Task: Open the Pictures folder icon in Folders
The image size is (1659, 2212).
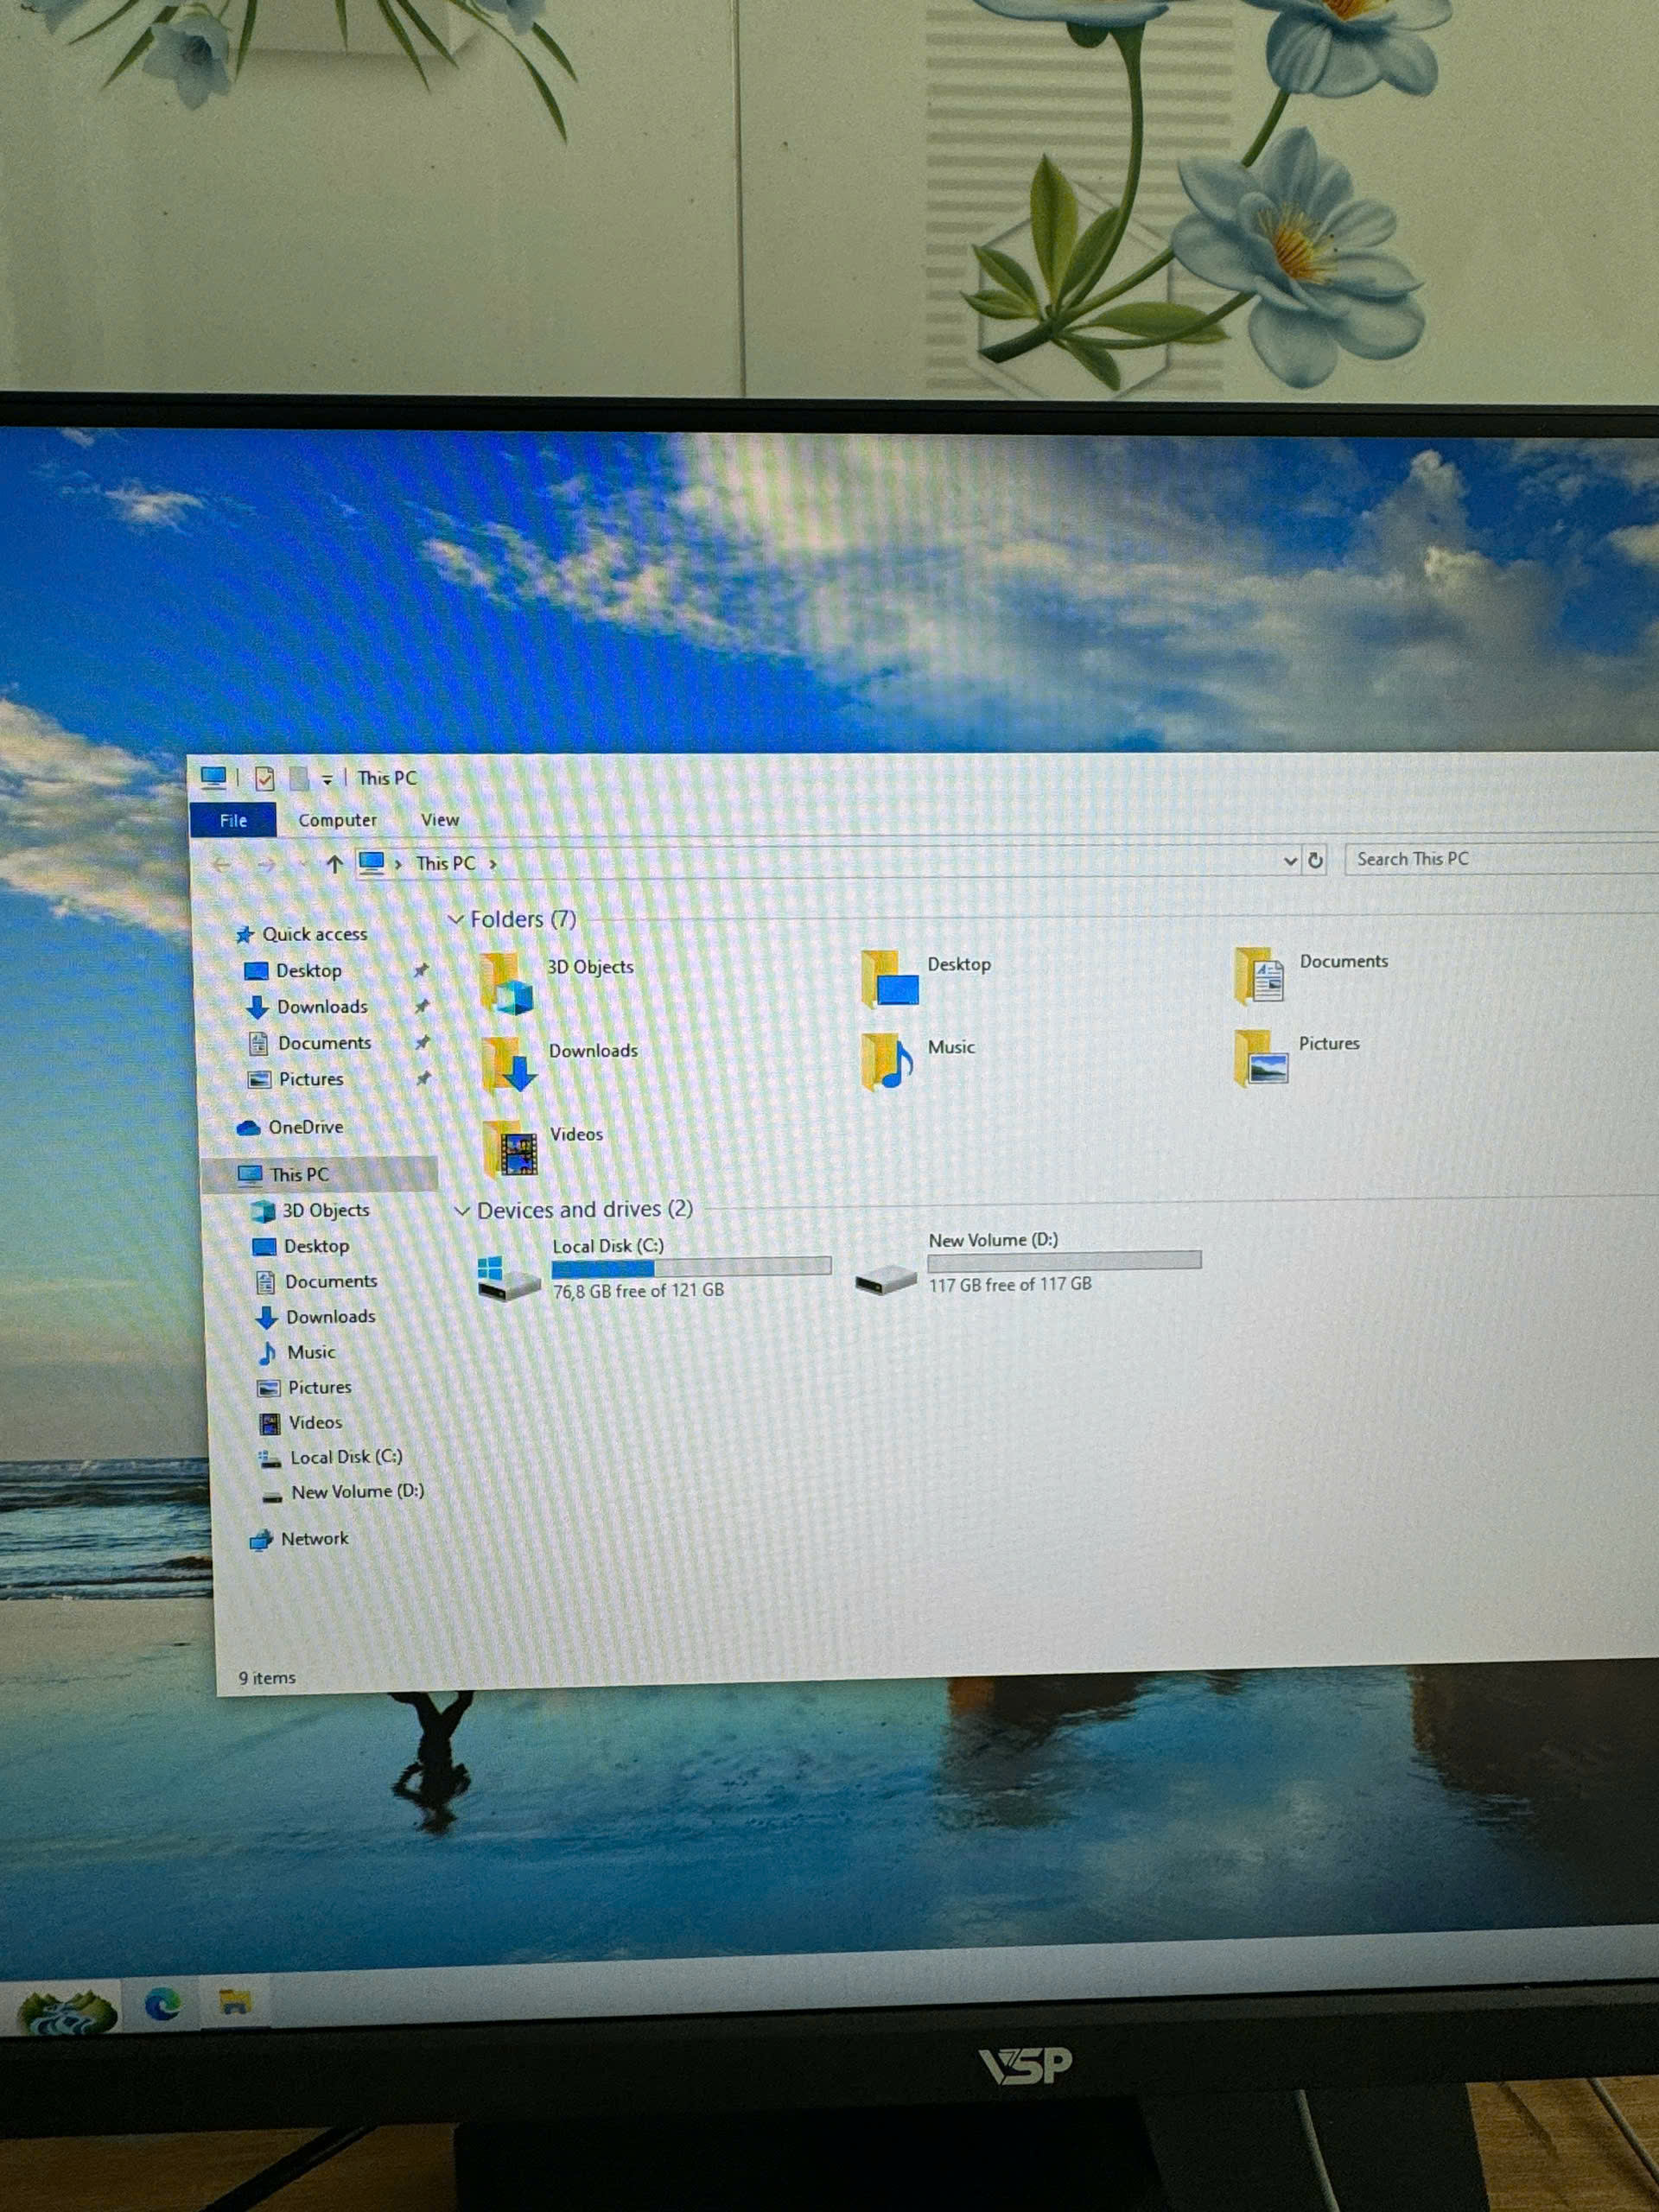Action: tap(1261, 1057)
